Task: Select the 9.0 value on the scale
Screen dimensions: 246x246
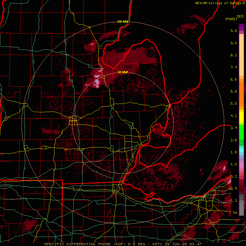Action: (234, 43)
